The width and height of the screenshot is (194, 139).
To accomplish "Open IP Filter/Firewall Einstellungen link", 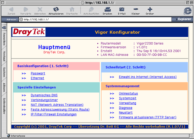I will [x=54, y=114].
